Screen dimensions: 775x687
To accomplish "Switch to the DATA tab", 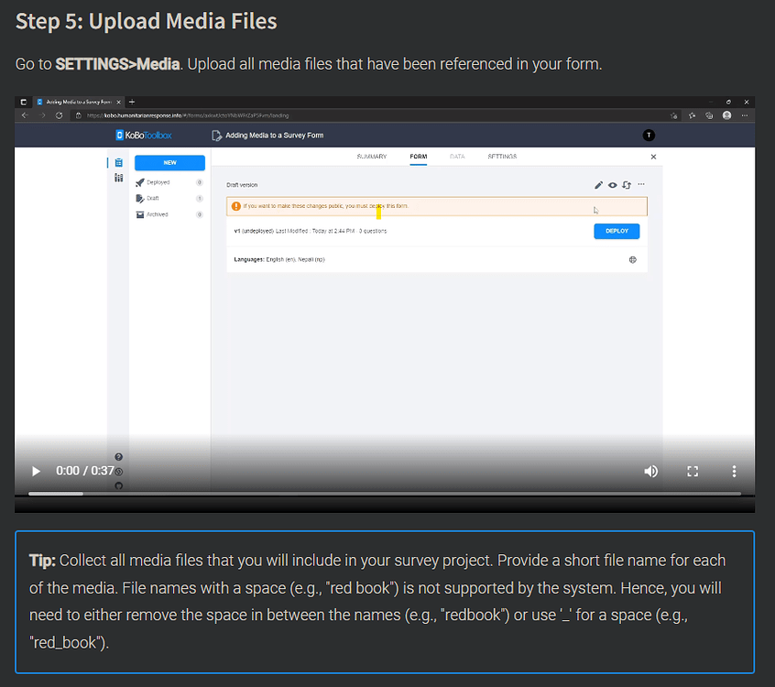I will click(457, 157).
